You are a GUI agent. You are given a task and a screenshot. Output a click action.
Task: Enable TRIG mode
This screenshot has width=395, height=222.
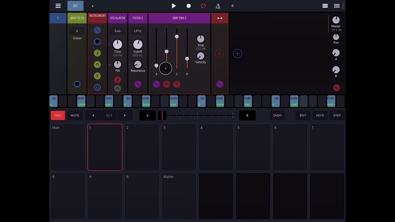tap(58, 115)
